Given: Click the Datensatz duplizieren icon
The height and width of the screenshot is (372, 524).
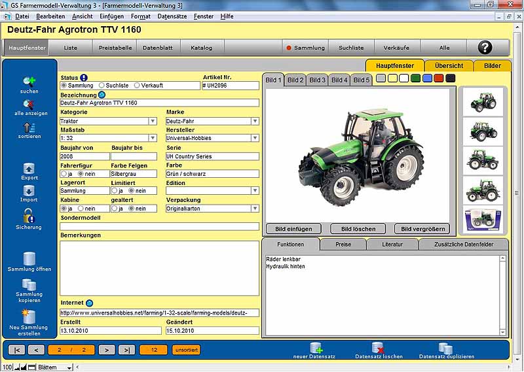Looking at the screenshot, I should 445,348.
